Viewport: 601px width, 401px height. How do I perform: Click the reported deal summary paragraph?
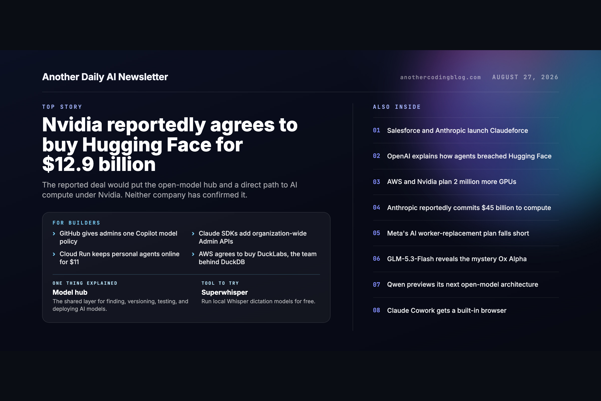tap(170, 190)
